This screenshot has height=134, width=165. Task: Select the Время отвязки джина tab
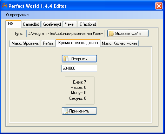[78, 43]
